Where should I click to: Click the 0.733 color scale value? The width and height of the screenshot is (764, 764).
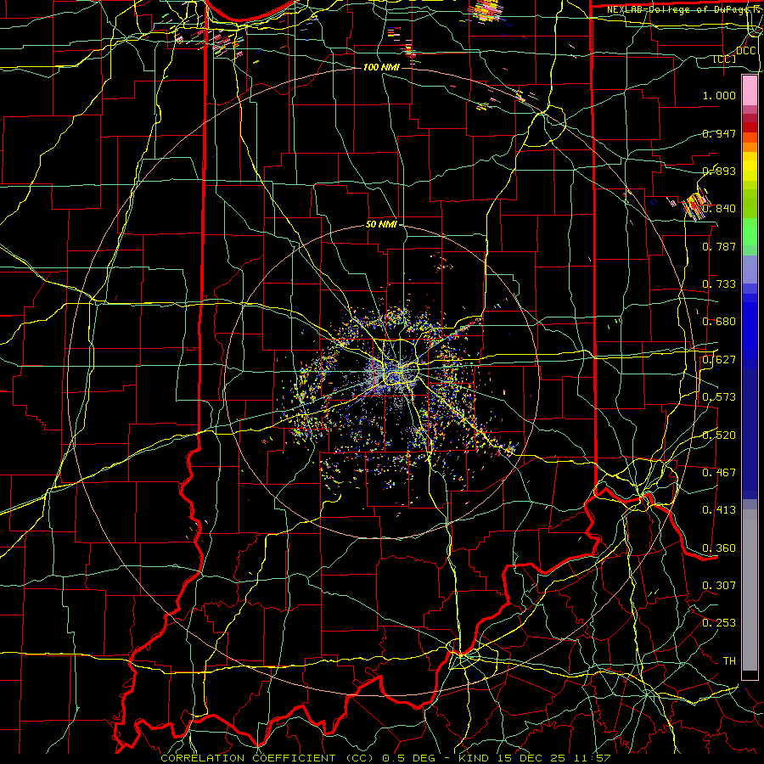point(719,284)
